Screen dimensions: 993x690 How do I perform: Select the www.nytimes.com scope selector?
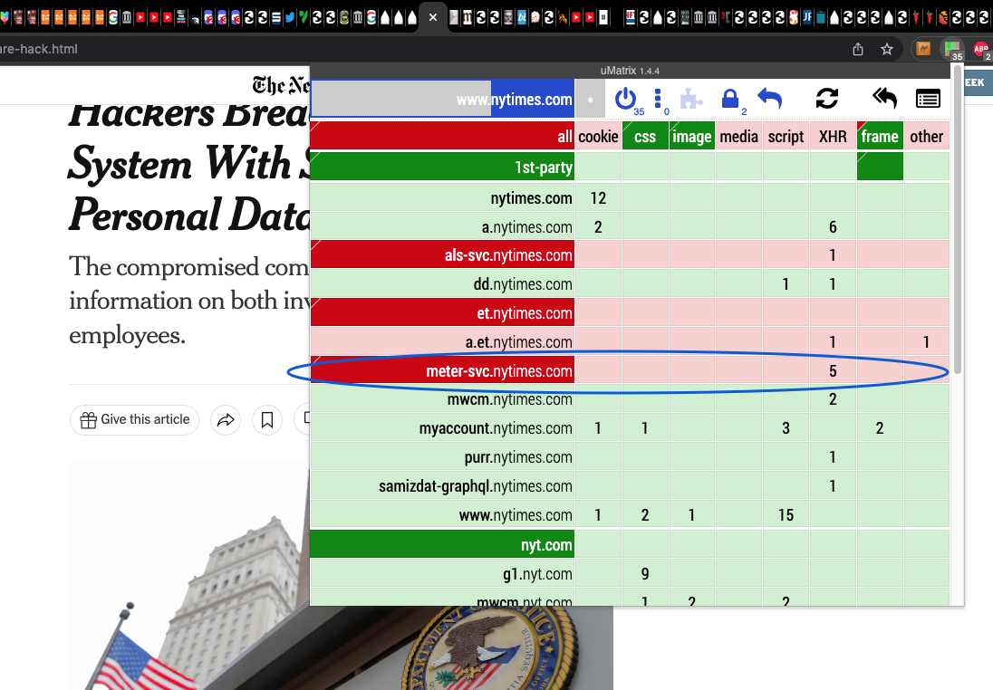pyautogui.click(x=442, y=100)
